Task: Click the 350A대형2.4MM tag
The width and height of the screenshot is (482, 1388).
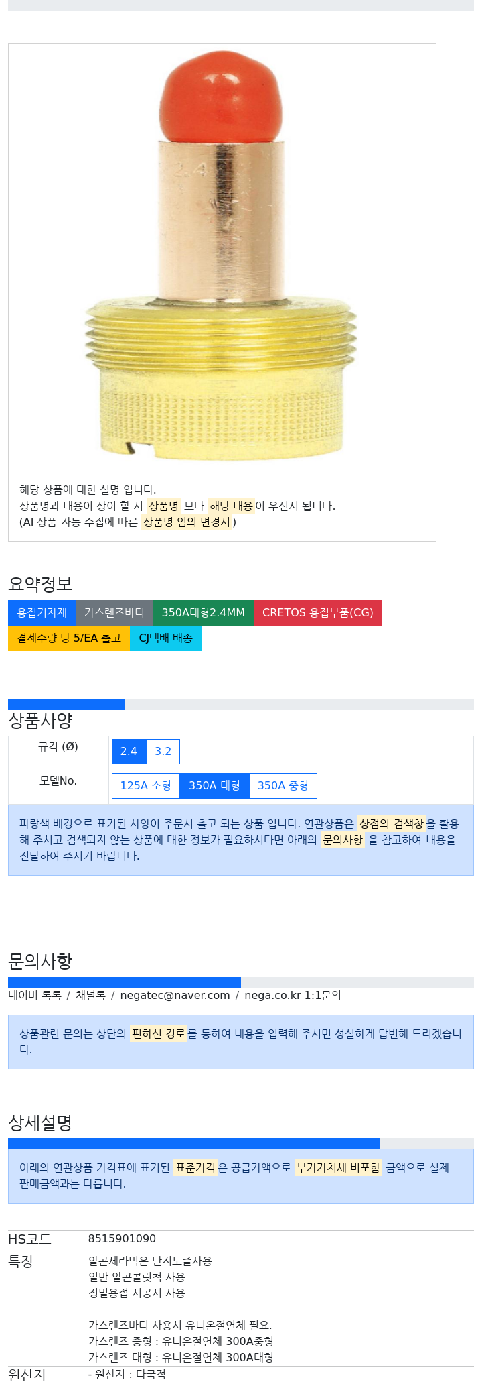Action: (x=204, y=613)
